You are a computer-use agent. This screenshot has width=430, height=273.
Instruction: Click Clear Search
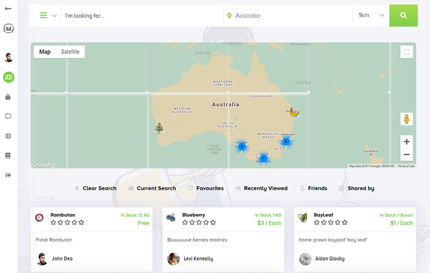96,188
